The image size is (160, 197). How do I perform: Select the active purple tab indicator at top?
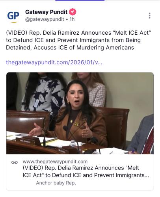[x=80, y=0]
